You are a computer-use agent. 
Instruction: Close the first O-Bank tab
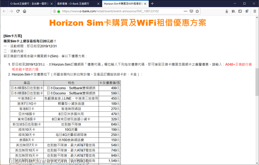tap(51, 4)
